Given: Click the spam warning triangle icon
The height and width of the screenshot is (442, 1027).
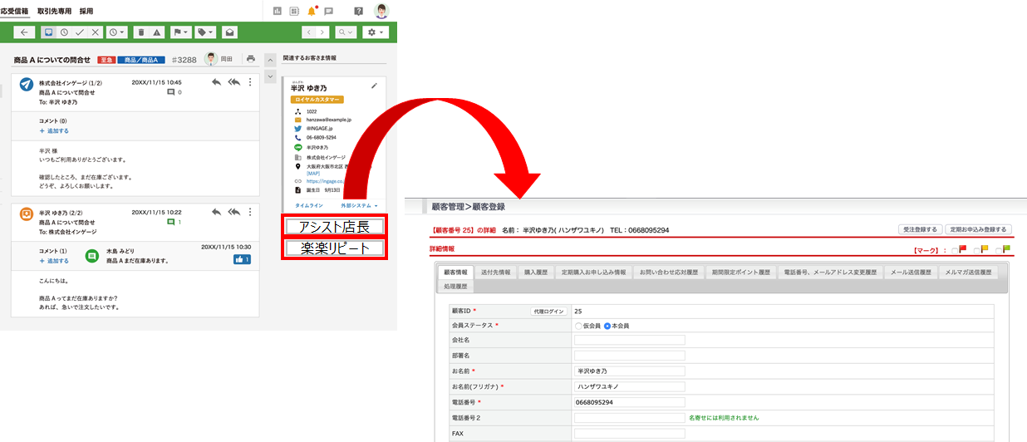Looking at the screenshot, I should click(156, 32).
